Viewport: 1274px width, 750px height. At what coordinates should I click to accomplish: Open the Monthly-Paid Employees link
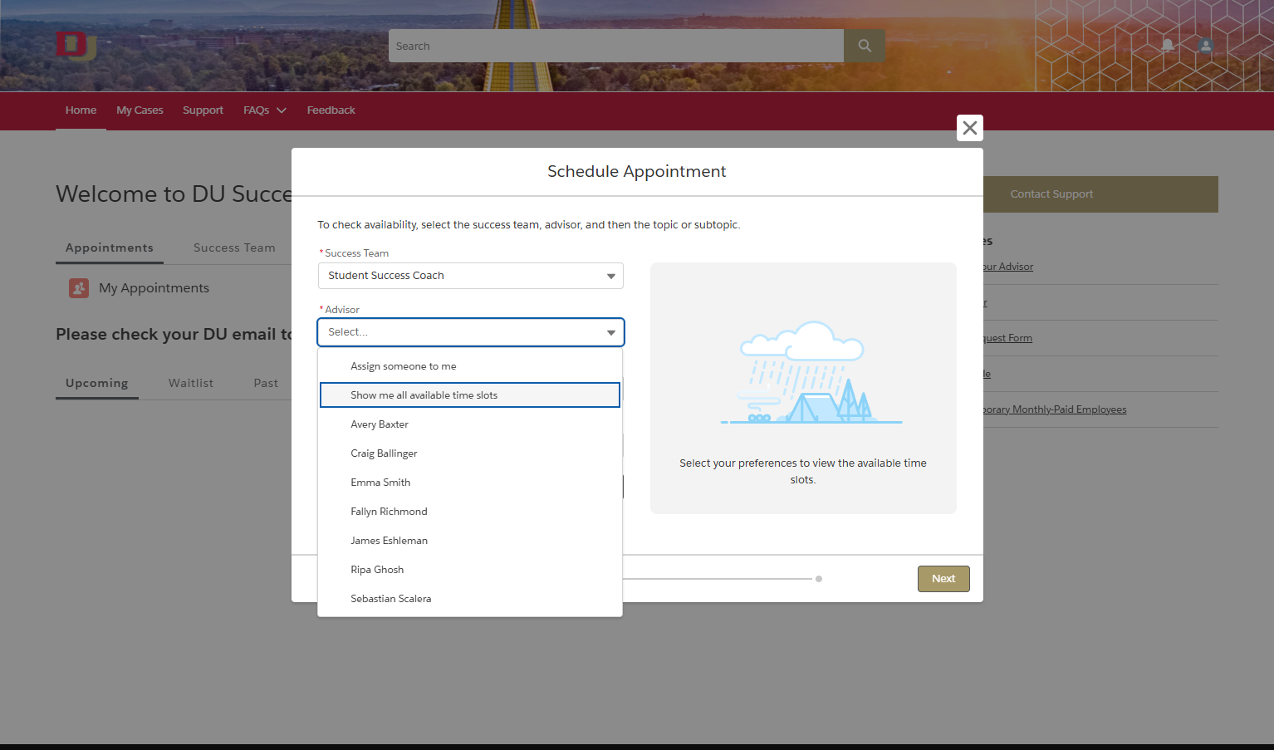point(1055,409)
